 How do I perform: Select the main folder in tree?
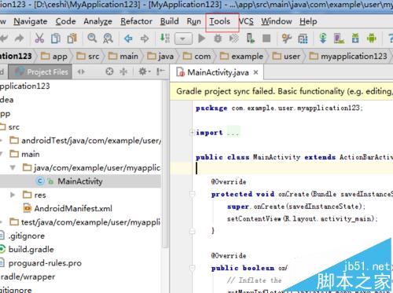[24, 154]
